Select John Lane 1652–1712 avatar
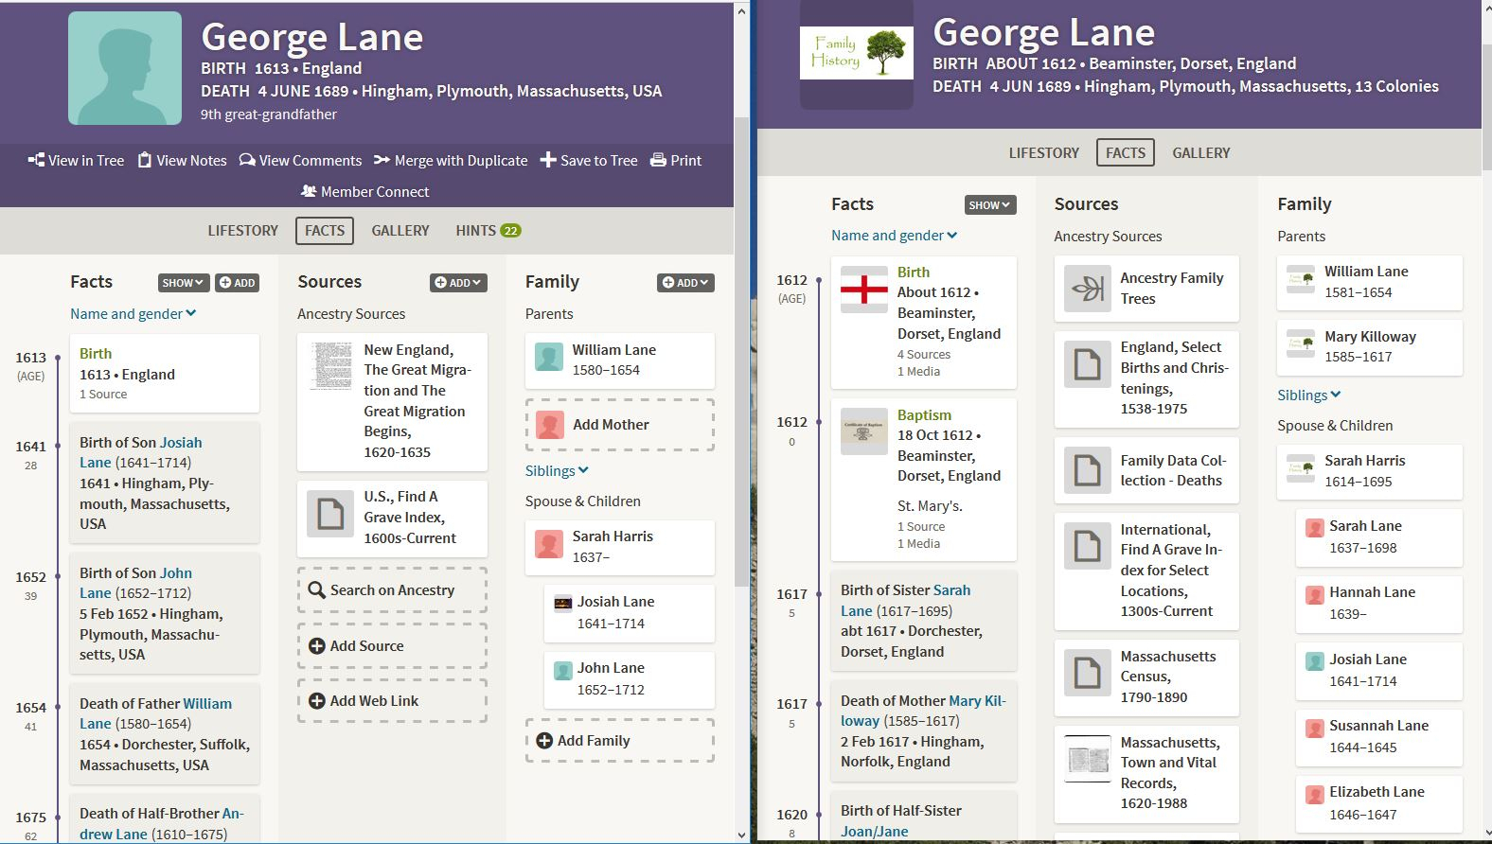1492x844 pixels. (x=562, y=670)
